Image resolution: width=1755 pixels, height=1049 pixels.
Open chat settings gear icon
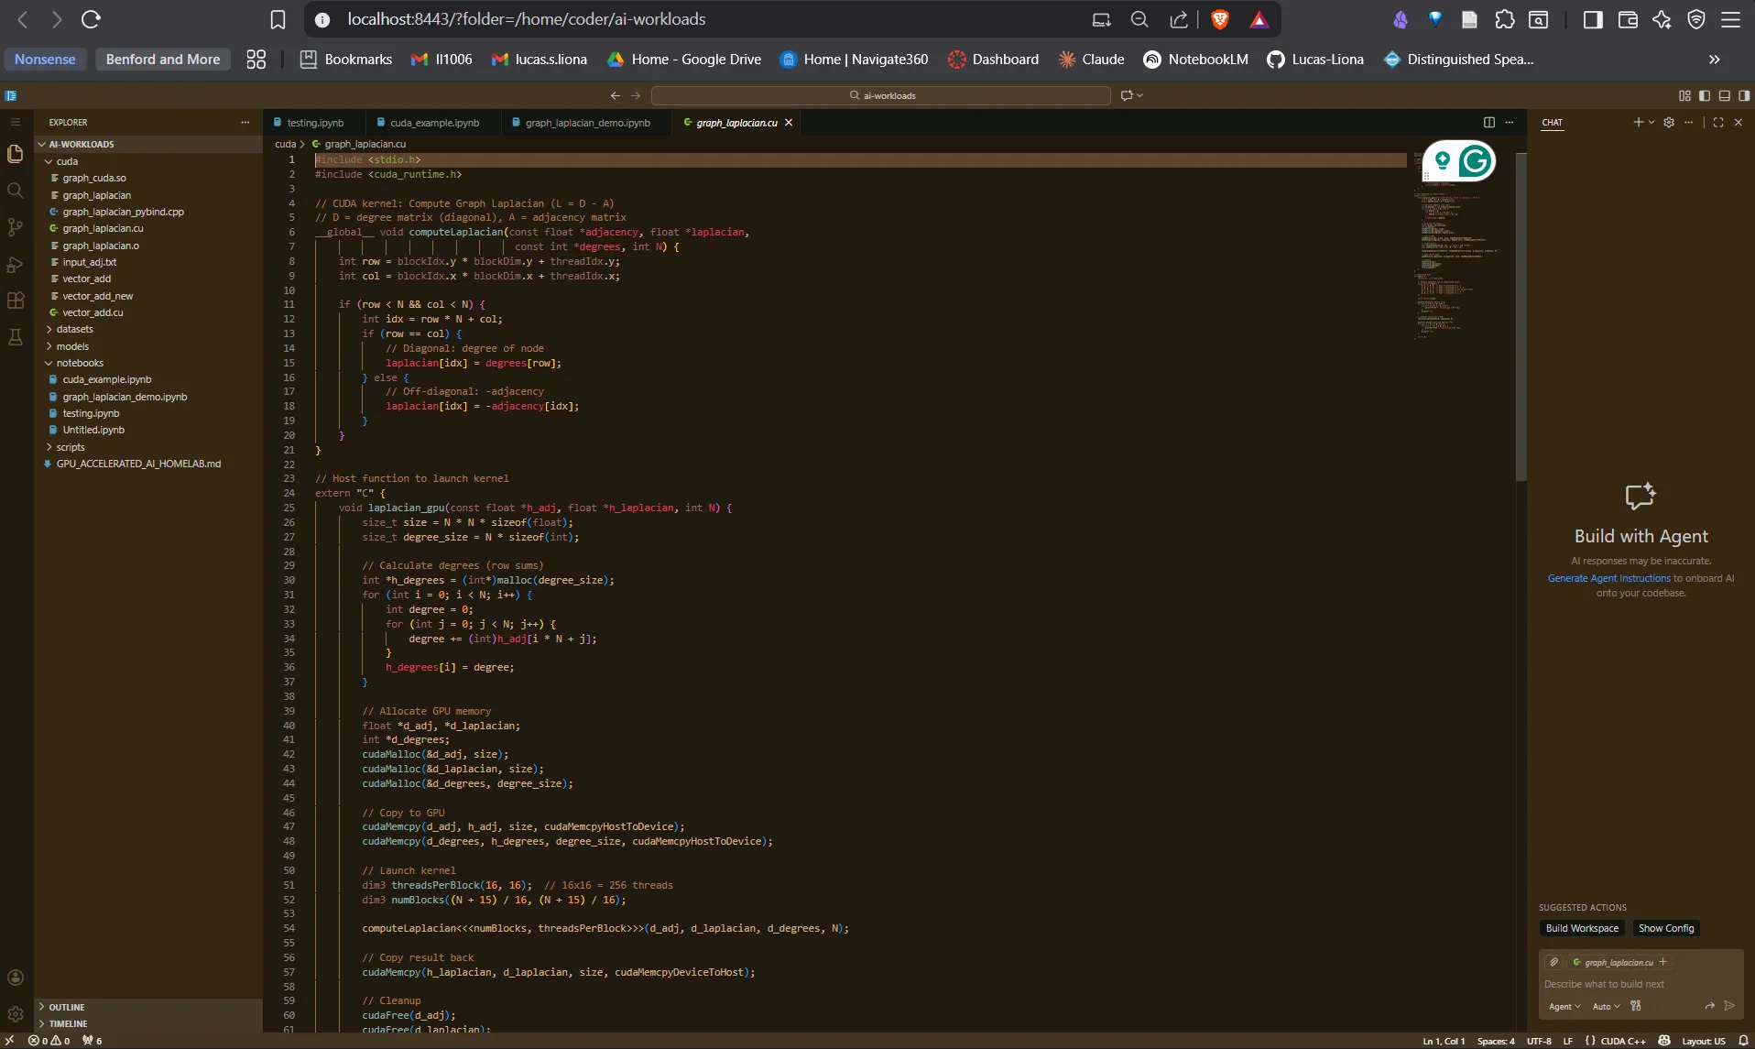(x=1669, y=122)
